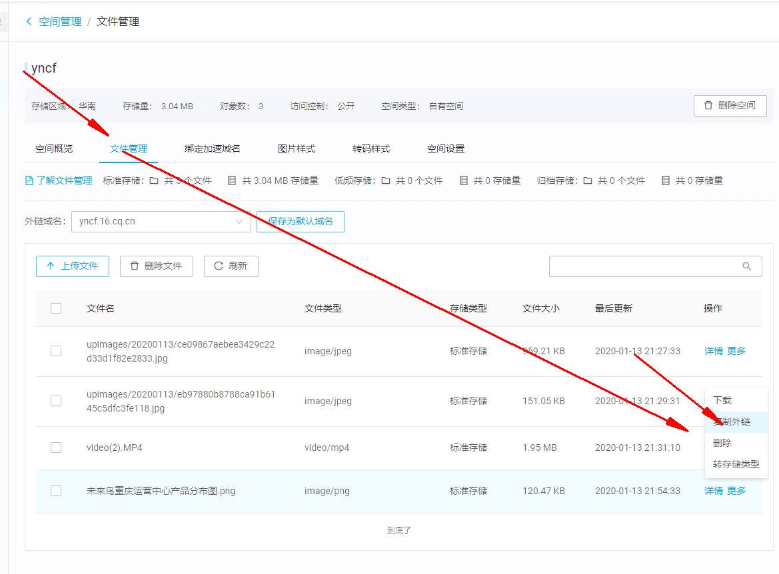This screenshot has width=779, height=574.
Task: Click the trash icon on 删除空间 button
Action: (x=708, y=105)
